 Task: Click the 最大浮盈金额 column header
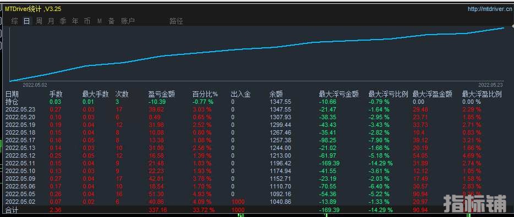433,94
